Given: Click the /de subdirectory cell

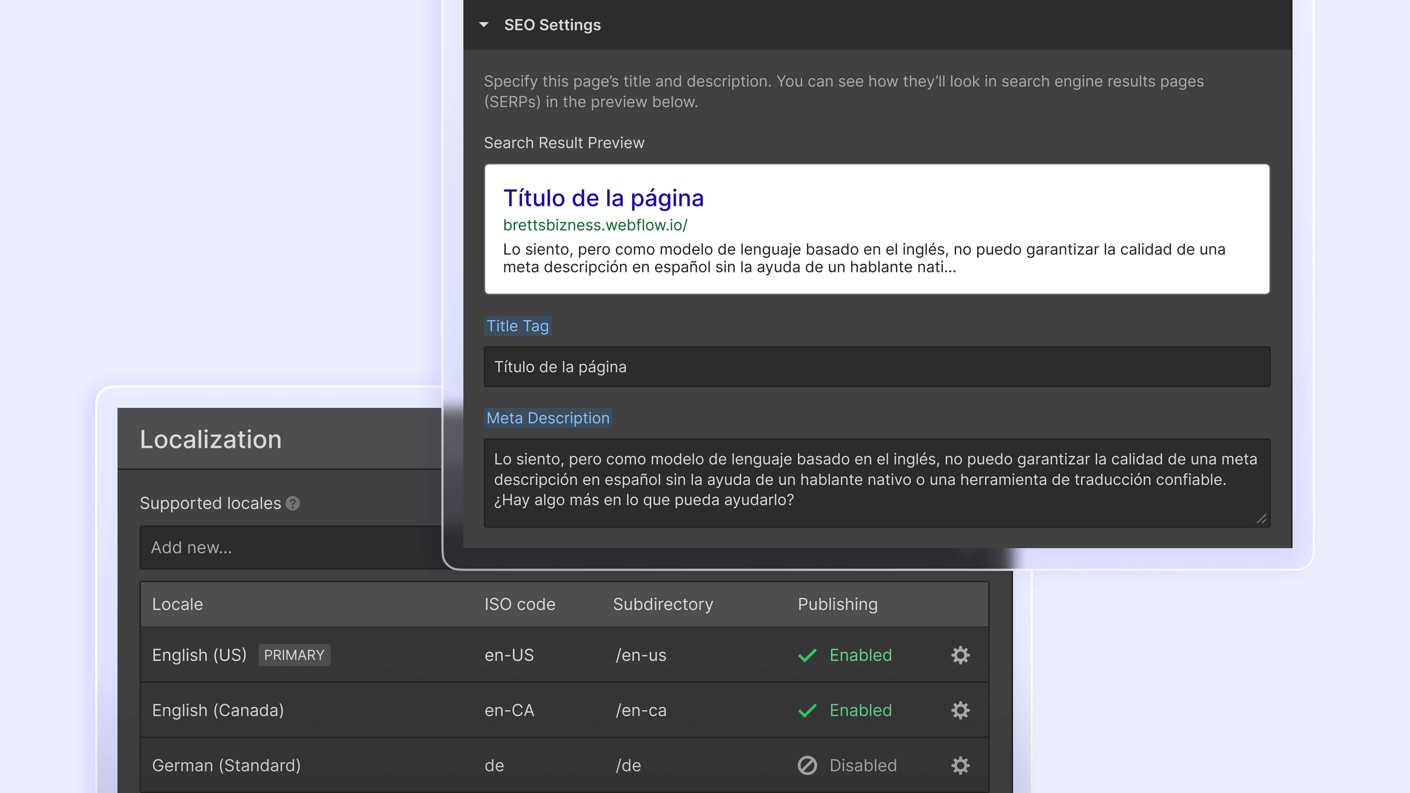Looking at the screenshot, I should 628,765.
